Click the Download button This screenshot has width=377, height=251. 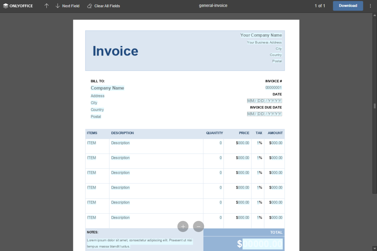tap(348, 6)
